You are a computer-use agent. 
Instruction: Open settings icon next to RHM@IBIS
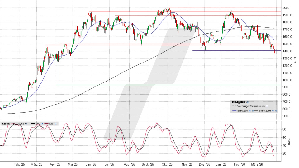247,102
